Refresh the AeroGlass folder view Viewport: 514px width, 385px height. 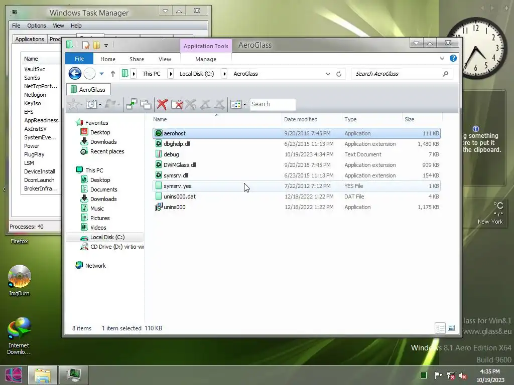coord(339,74)
